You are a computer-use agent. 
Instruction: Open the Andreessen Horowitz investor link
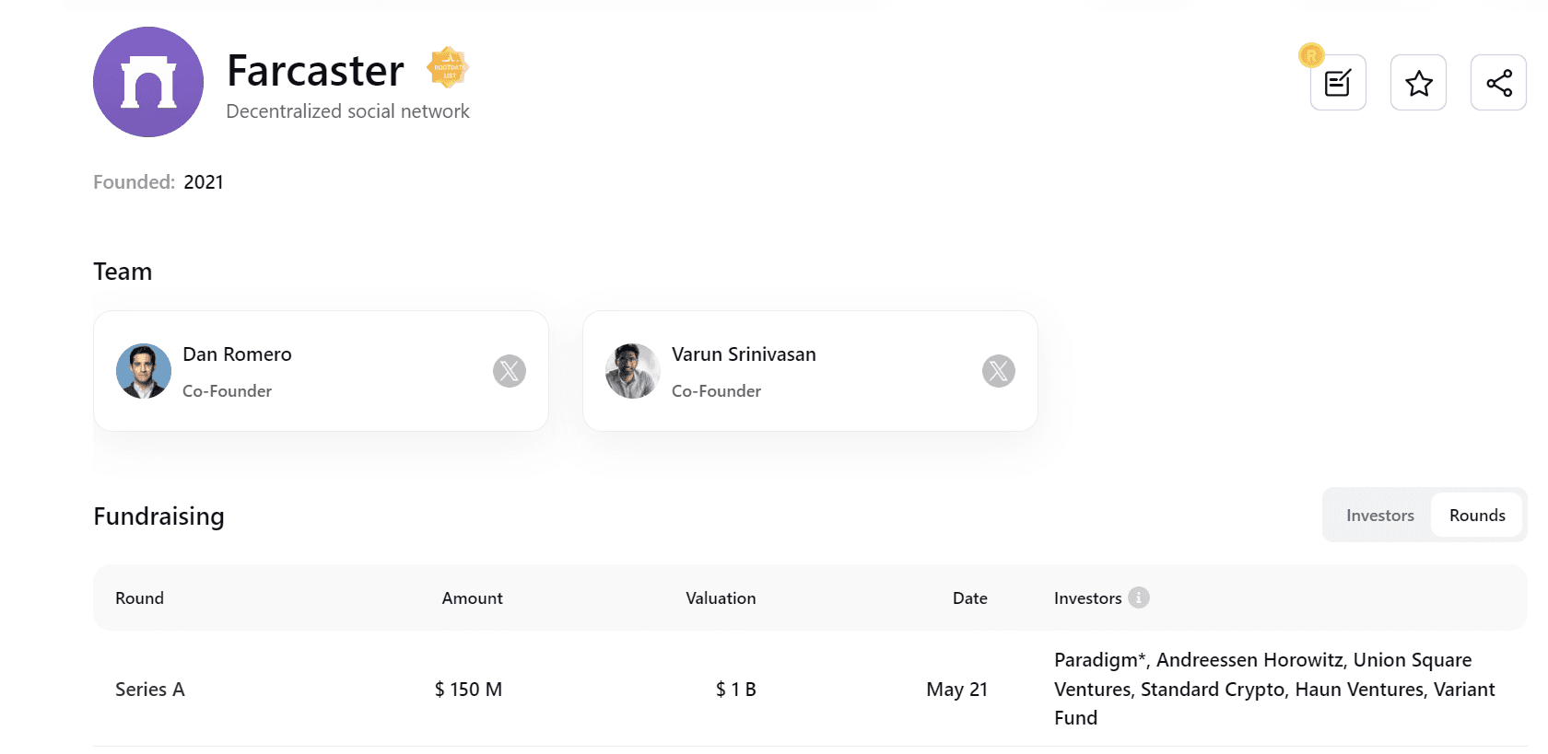[x=1249, y=660]
